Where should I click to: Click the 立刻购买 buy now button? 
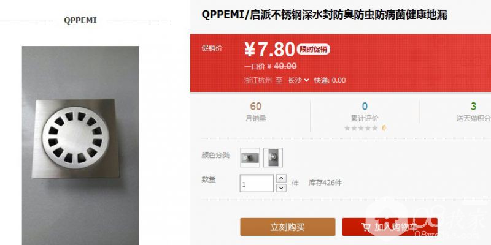pyautogui.click(x=288, y=227)
